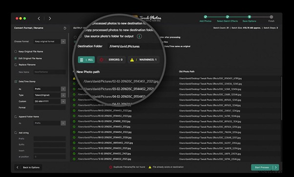Click info icon beside Use source photo's folder
The image size is (294, 177).
pyautogui.click(x=139, y=36)
